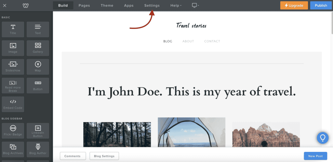Select the Blog Archives element

pyautogui.click(x=13, y=149)
